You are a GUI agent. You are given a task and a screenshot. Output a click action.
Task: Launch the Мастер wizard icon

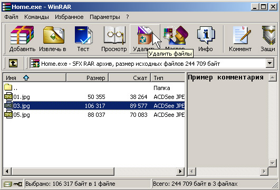(x=176, y=35)
